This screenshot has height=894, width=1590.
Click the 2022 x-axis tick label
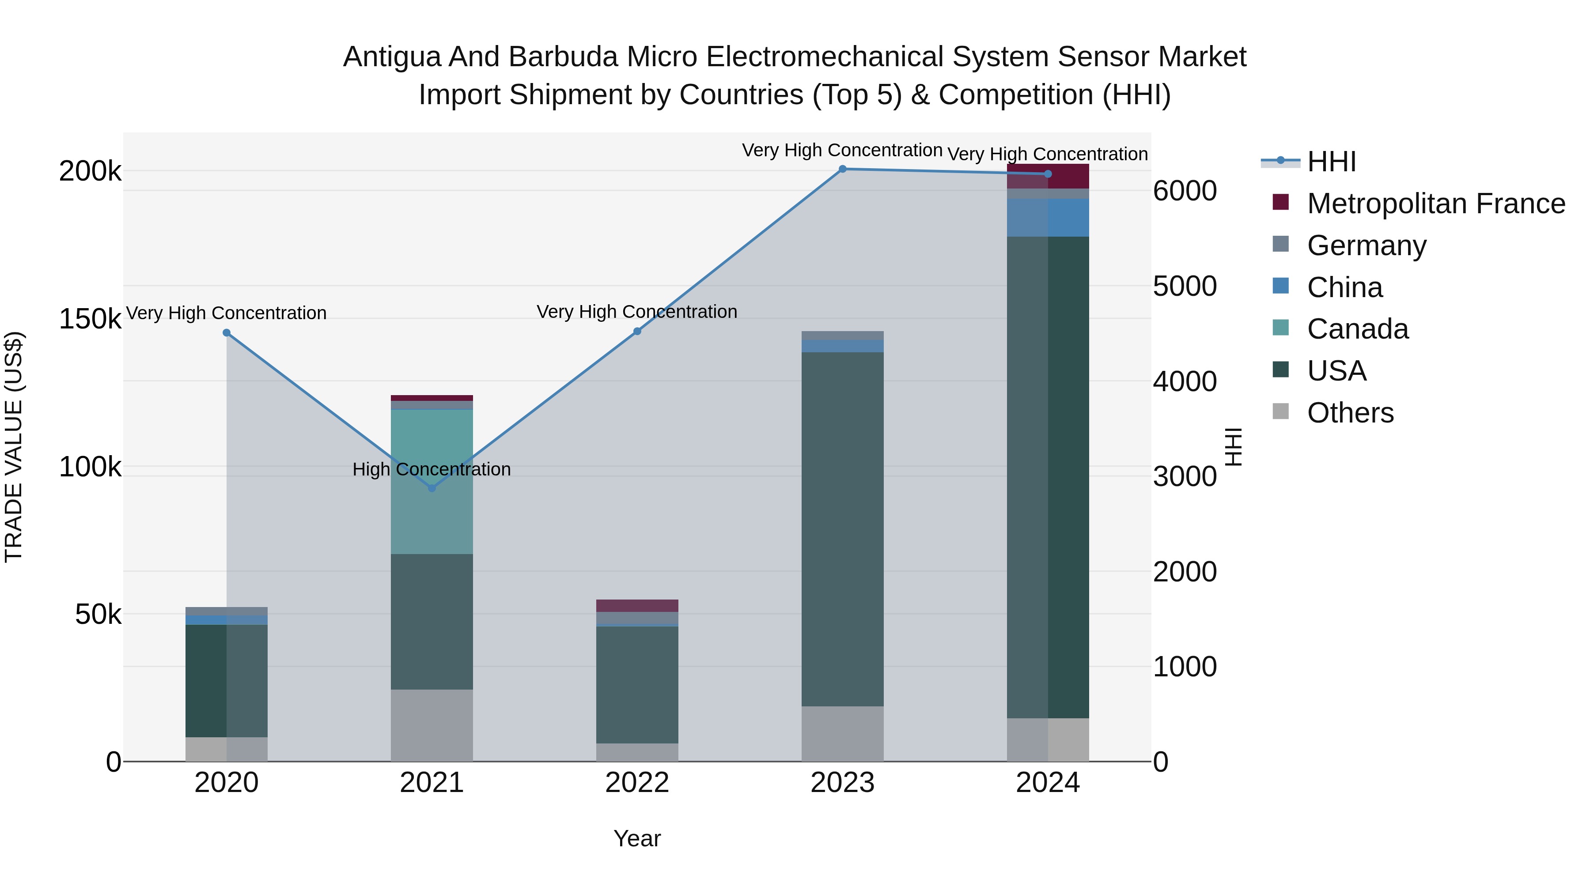[638, 783]
